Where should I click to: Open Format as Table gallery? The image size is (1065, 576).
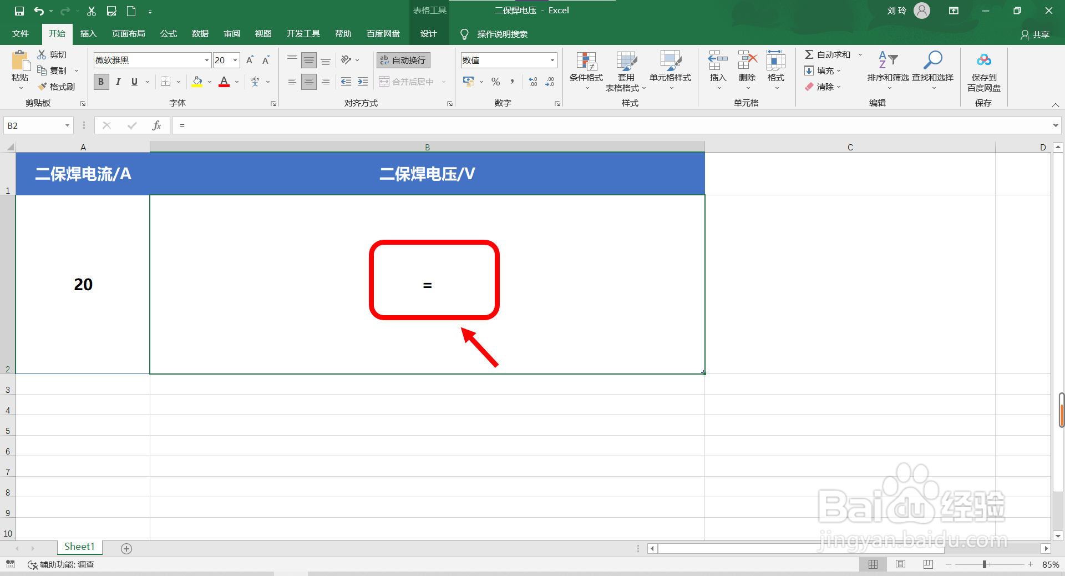[x=626, y=71]
